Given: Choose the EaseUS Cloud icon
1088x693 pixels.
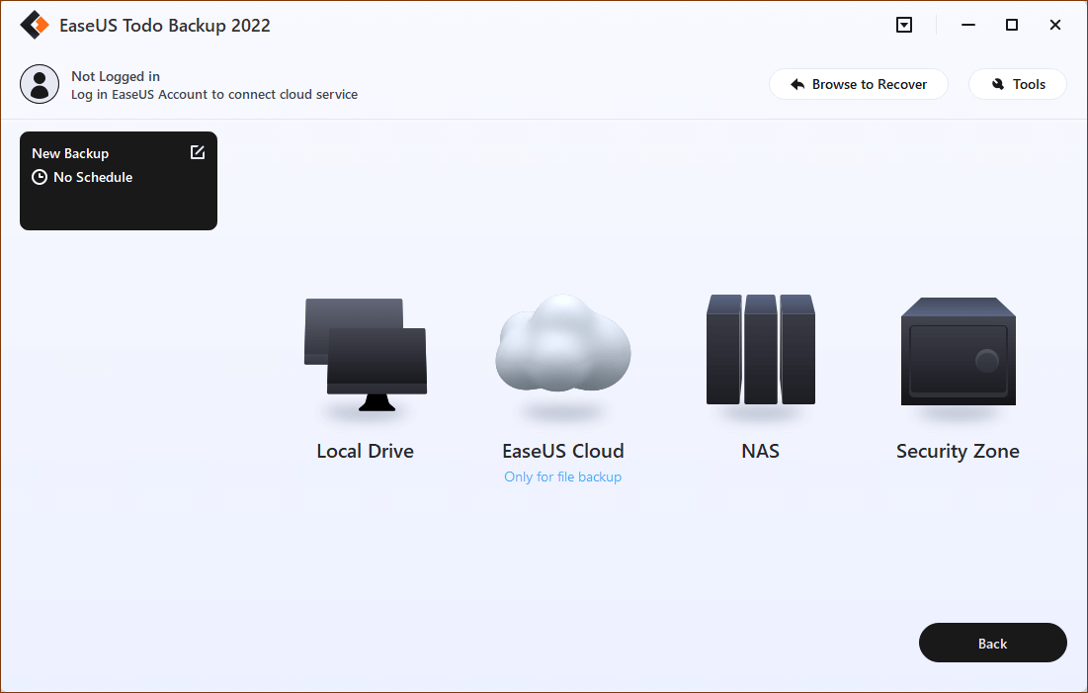Looking at the screenshot, I should pos(562,344).
